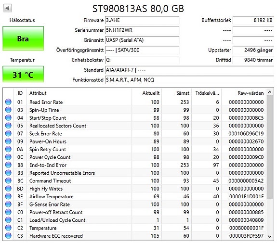Image resolution: width=277 pixels, height=243 pixels.
Task: Click the drive title ST980813AS 80,0 GB
Action: 138,9
